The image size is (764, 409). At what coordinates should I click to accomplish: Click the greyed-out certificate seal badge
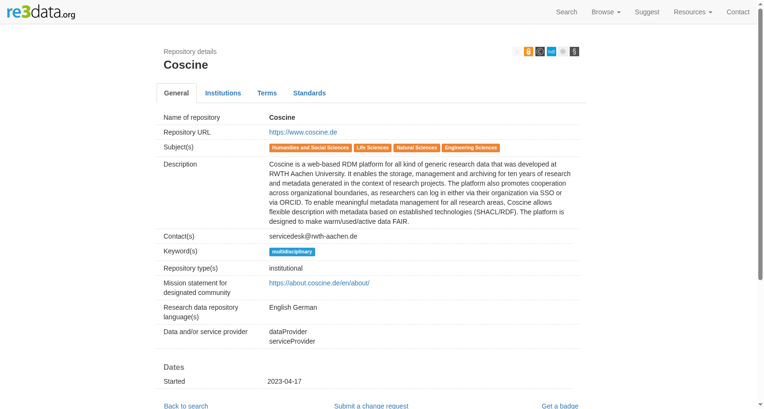pyautogui.click(x=563, y=52)
